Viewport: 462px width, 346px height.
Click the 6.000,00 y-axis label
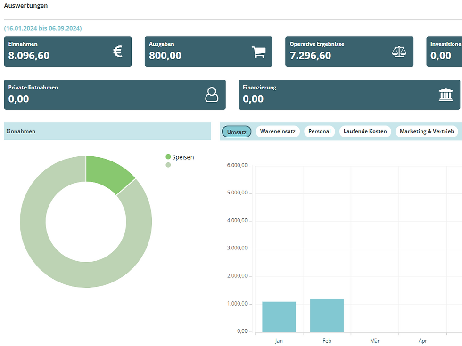(x=237, y=165)
